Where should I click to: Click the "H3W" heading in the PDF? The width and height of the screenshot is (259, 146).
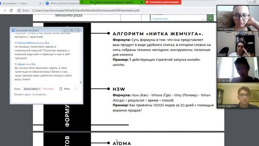click(119, 89)
